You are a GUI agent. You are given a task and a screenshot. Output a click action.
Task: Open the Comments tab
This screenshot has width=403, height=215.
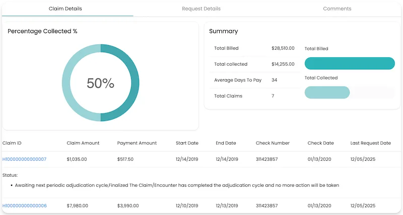pos(337,9)
